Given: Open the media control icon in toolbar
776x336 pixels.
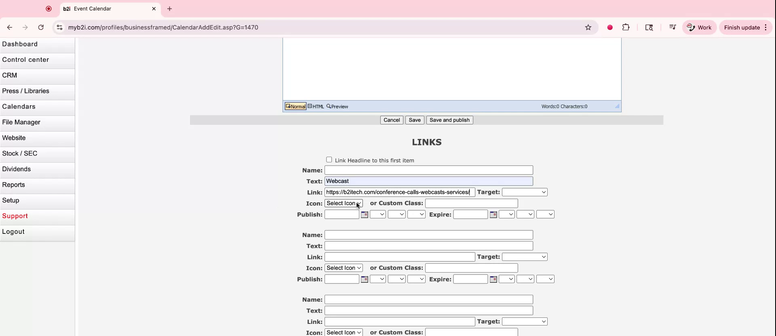Looking at the screenshot, I should (672, 27).
